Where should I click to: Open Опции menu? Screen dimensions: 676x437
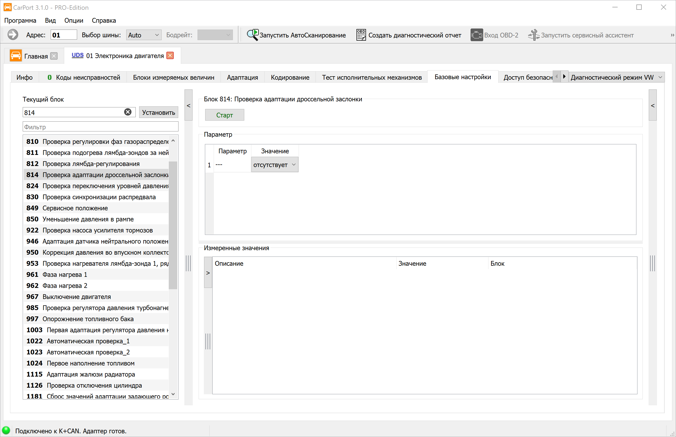(x=74, y=20)
